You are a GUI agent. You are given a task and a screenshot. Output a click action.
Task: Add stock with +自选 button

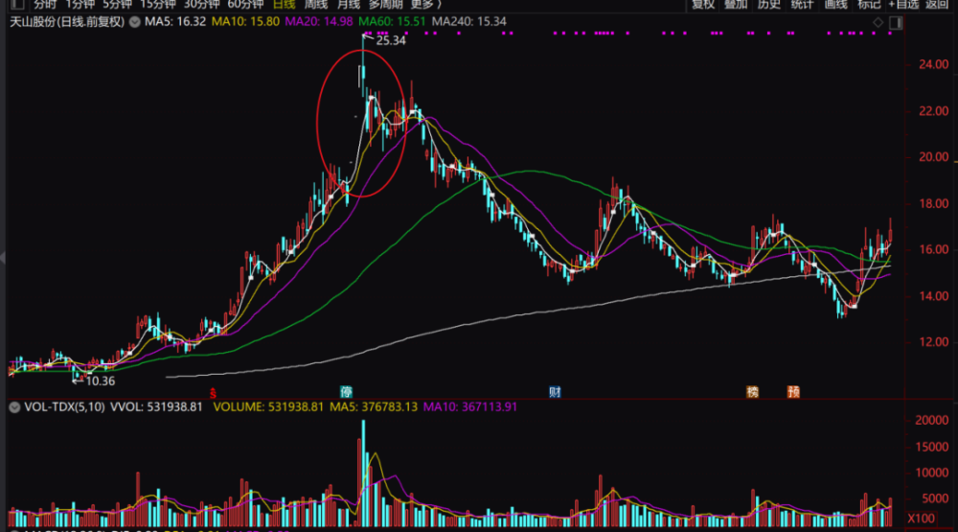click(903, 4)
